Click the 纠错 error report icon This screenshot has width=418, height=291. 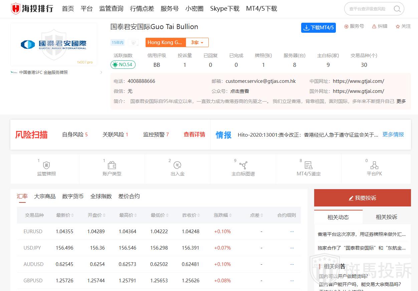coord(374,26)
